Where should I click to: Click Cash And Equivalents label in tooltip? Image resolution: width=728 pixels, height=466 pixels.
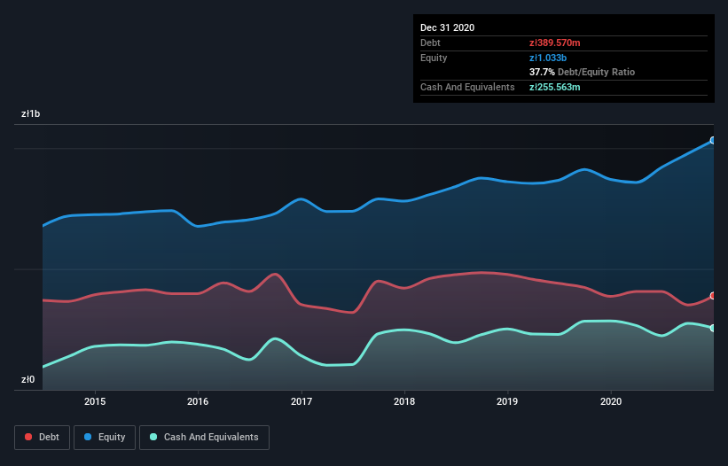tap(467, 87)
